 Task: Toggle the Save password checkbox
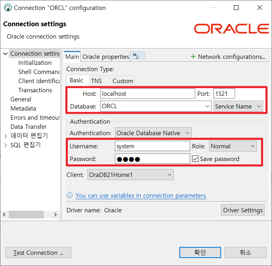(x=195, y=159)
